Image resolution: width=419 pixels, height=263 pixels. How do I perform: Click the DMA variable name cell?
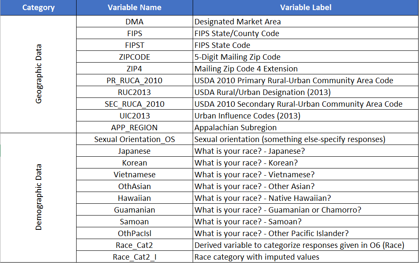[x=134, y=21]
